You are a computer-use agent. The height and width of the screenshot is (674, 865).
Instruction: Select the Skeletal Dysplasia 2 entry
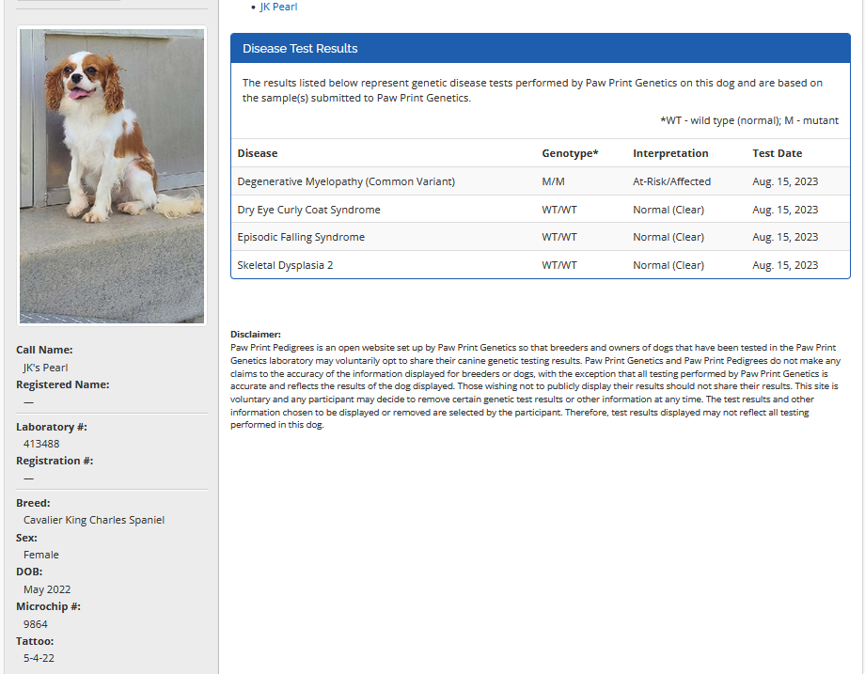[x=285, y=265]
